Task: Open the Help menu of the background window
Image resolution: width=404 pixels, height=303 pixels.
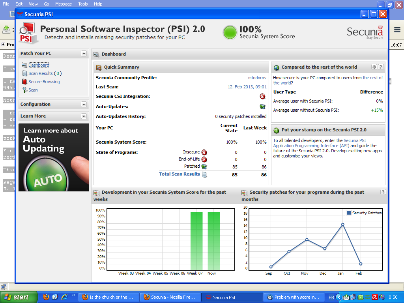Action: 98,4
